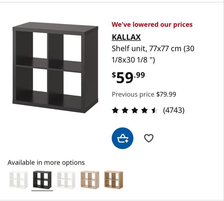Click the half-filled fifth star
The height and width of the screenshot is (201, 224).
click(155, 110)
